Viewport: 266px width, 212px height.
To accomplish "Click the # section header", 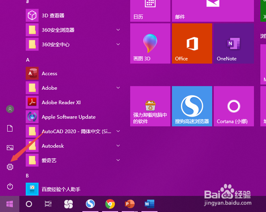I will tap(27, 2).
